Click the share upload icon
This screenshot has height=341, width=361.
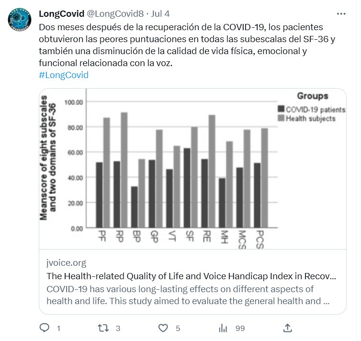click(x=287, y=328)
